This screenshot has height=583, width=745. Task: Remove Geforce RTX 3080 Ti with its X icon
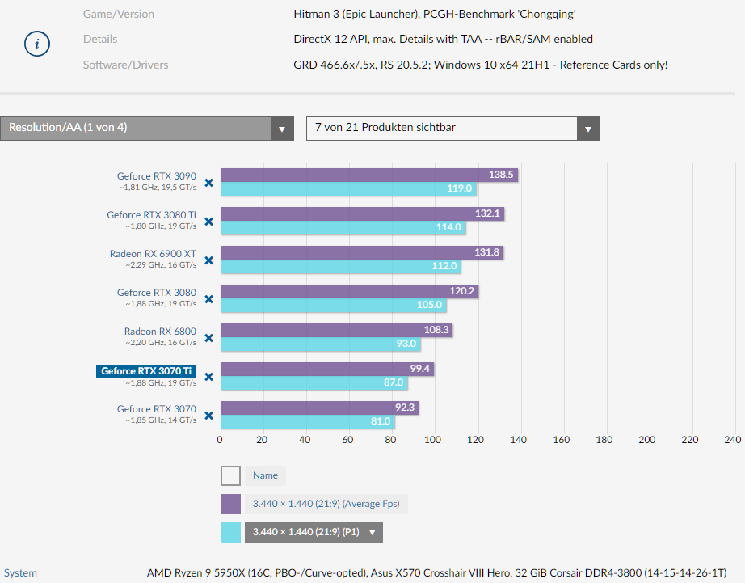pyautogui.click(x=208, y=222)
